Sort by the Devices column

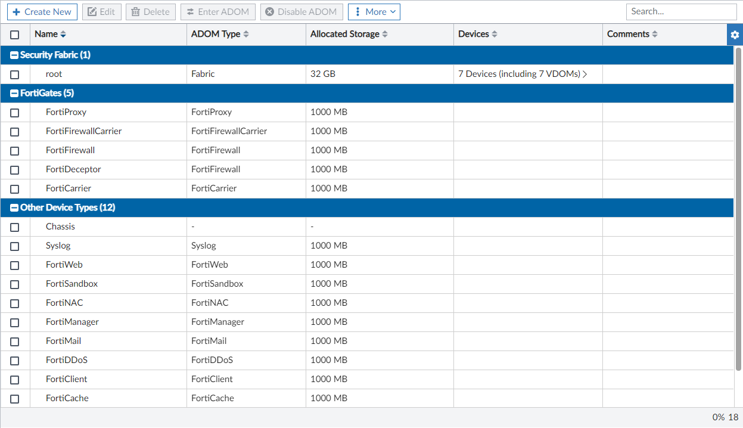click(x=478, y=34)
